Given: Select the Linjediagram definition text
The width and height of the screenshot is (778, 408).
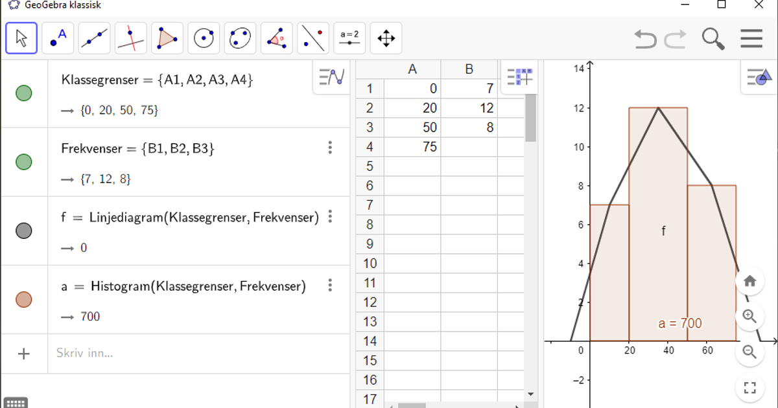Looking at the screenshot, I should 190,218.
